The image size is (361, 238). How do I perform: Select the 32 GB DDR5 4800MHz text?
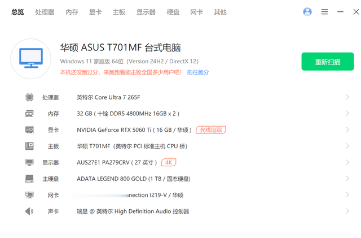coord(128,114)
